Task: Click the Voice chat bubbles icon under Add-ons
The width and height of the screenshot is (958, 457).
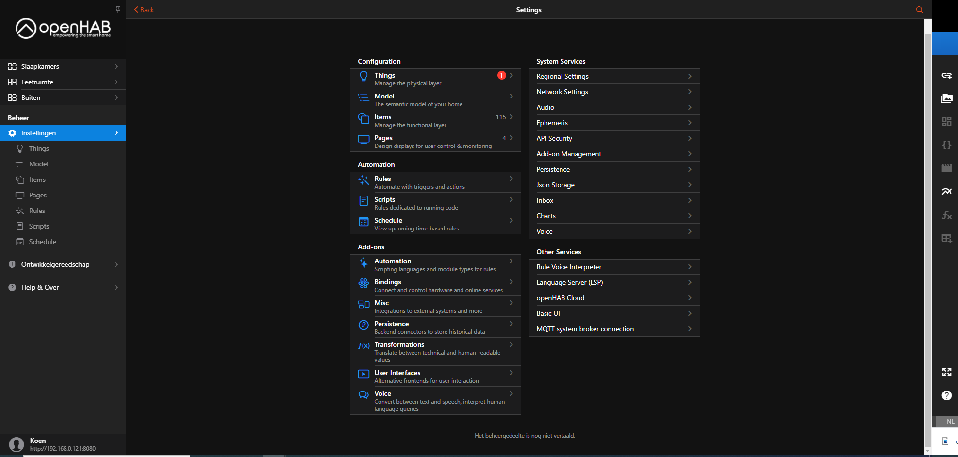Action: tap(363, 395)
